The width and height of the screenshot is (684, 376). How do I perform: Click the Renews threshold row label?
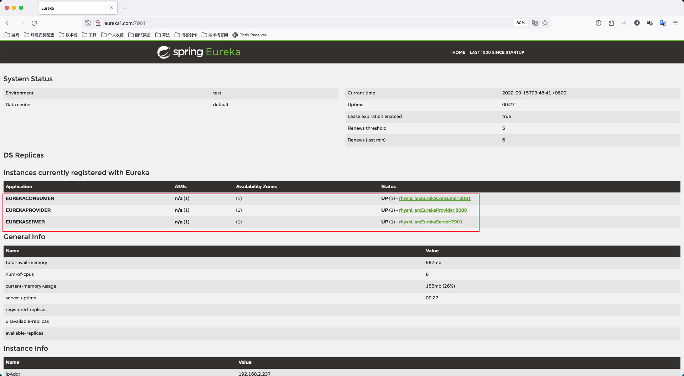click(x=367, y=128)
